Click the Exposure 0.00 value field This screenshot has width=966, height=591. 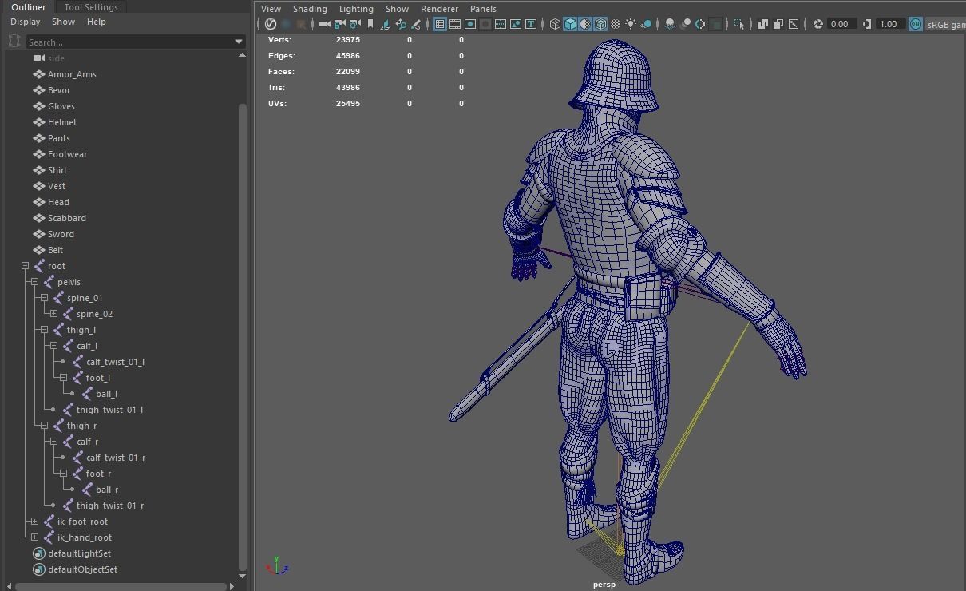pos(841,24)
